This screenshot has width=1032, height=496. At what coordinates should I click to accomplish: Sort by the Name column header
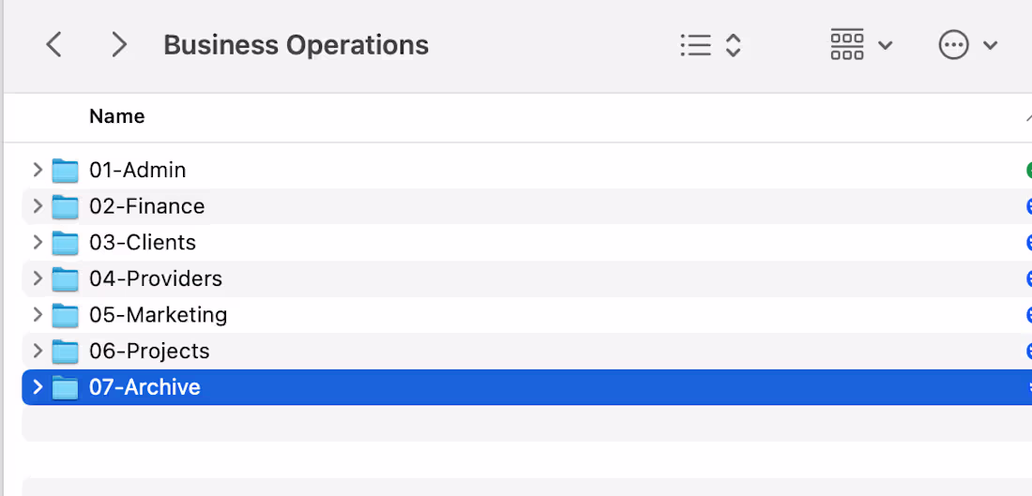(117, 116)
